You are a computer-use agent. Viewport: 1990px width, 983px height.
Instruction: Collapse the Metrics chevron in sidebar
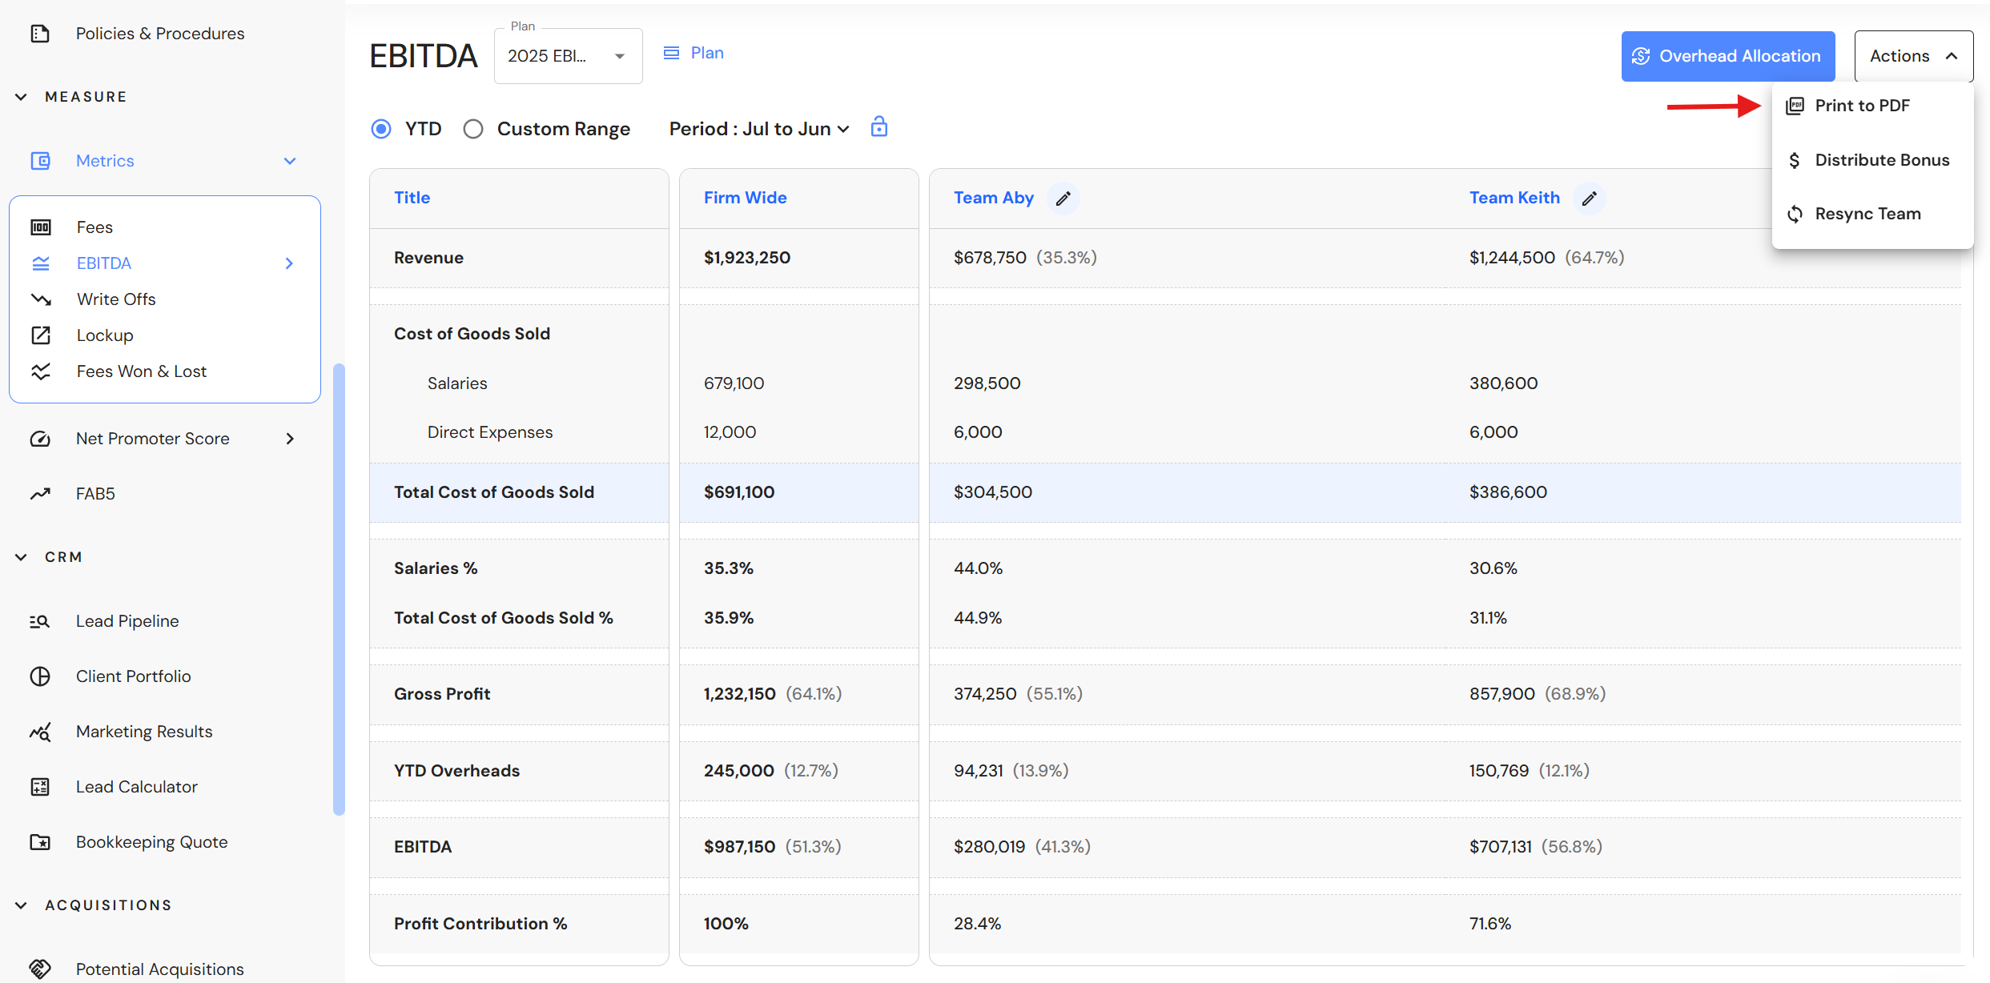[290, 161]
